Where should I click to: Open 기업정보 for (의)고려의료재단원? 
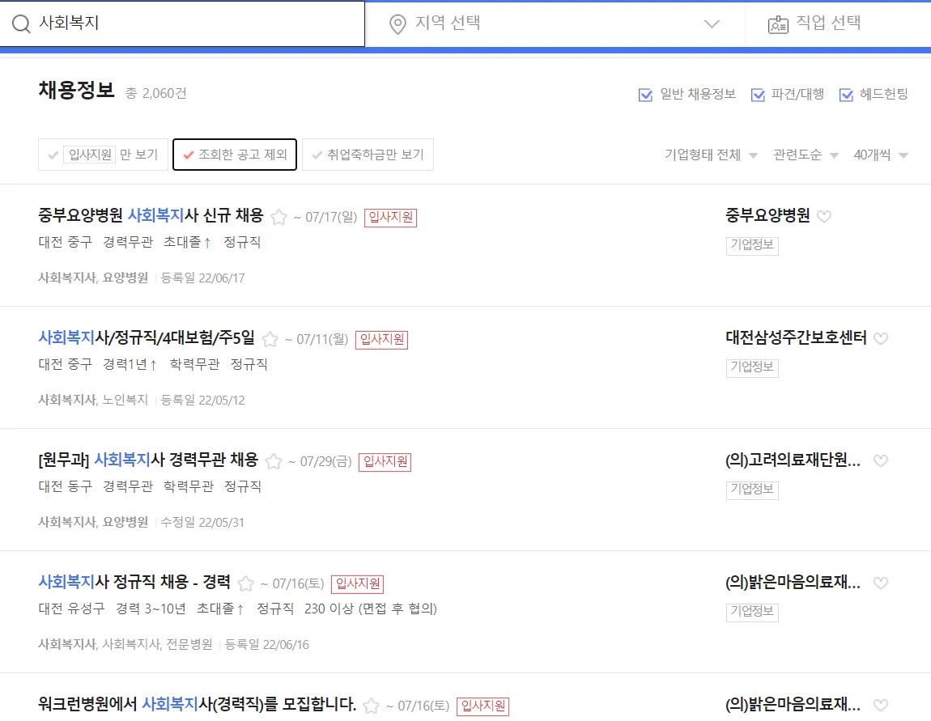point(752,490)
